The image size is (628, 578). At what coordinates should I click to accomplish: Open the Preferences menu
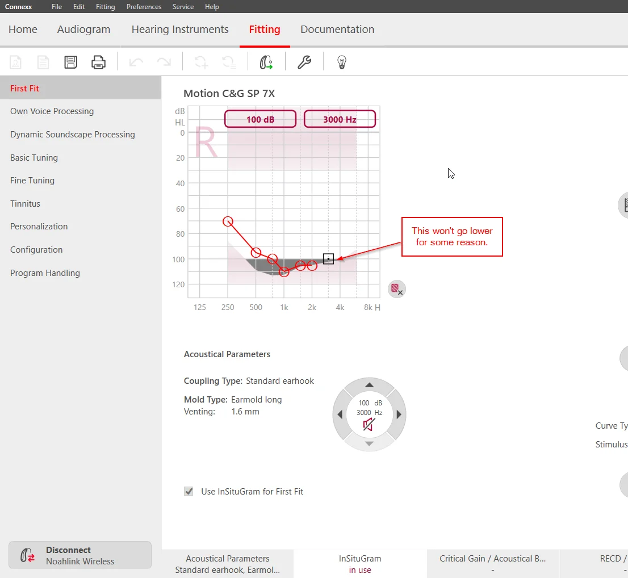[x=144, y=7]
